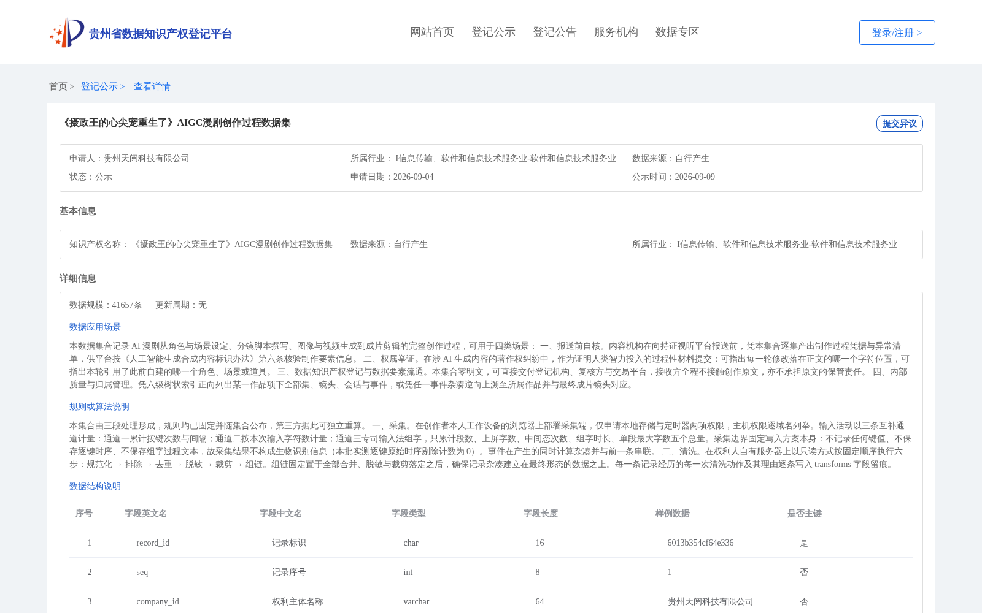This screenshot has height=613, width=982.
Task: Click 状态:公示 text
Action: click(91, 177)
